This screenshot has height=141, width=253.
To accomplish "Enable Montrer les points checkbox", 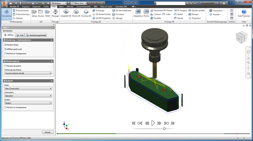I will [x=6, y=66].
